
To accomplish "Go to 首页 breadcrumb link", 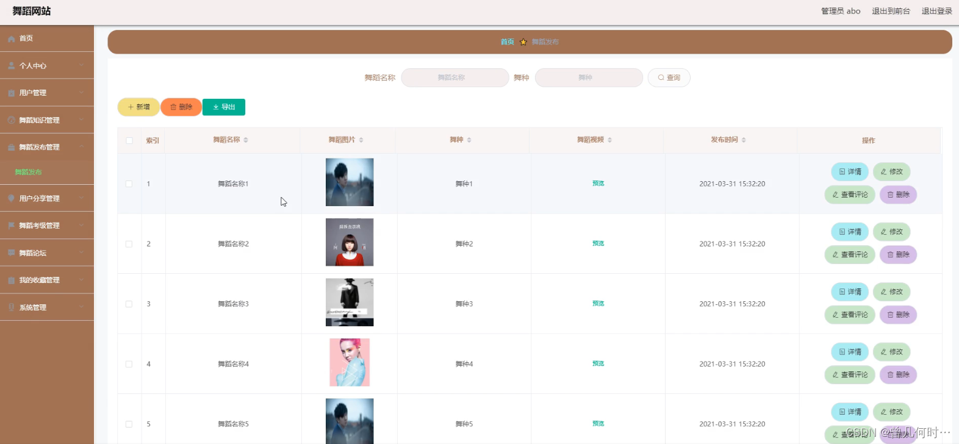I will 507,42.
